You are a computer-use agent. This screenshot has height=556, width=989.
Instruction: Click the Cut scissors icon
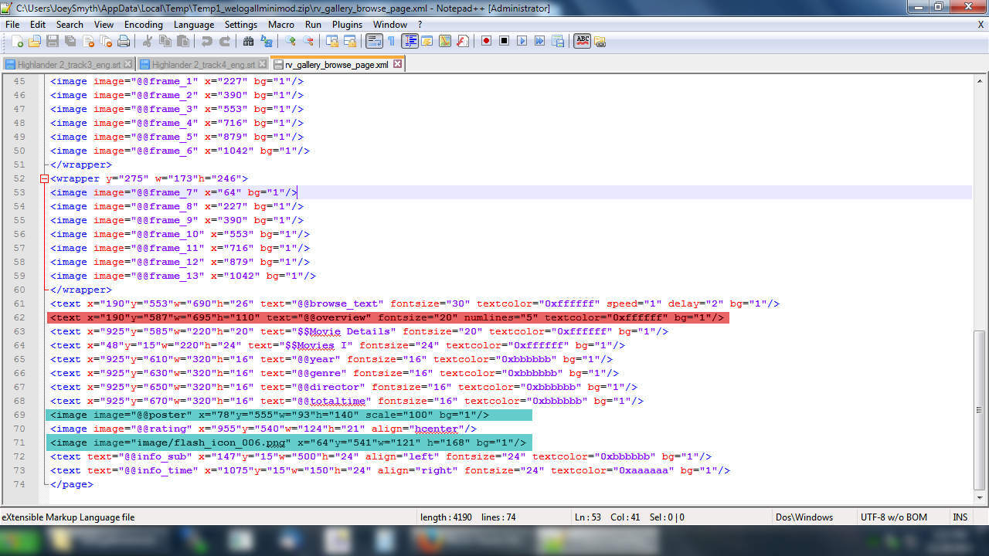click(x=148, y=41)
